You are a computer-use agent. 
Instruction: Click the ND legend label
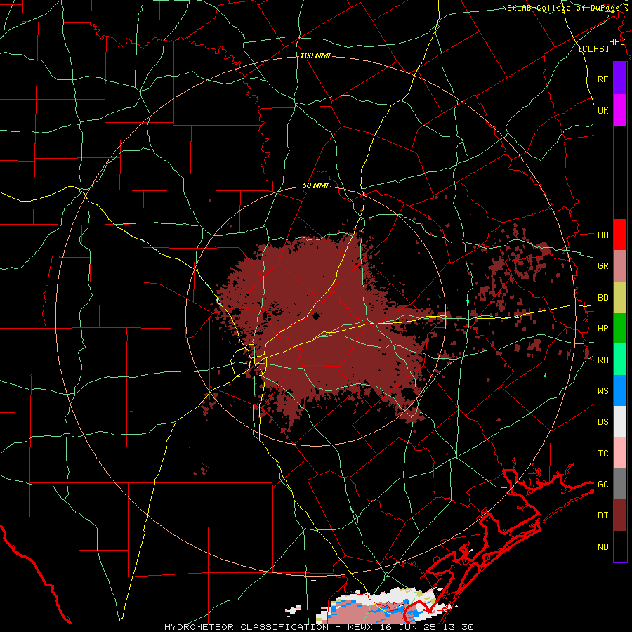[x=603, y=546]
